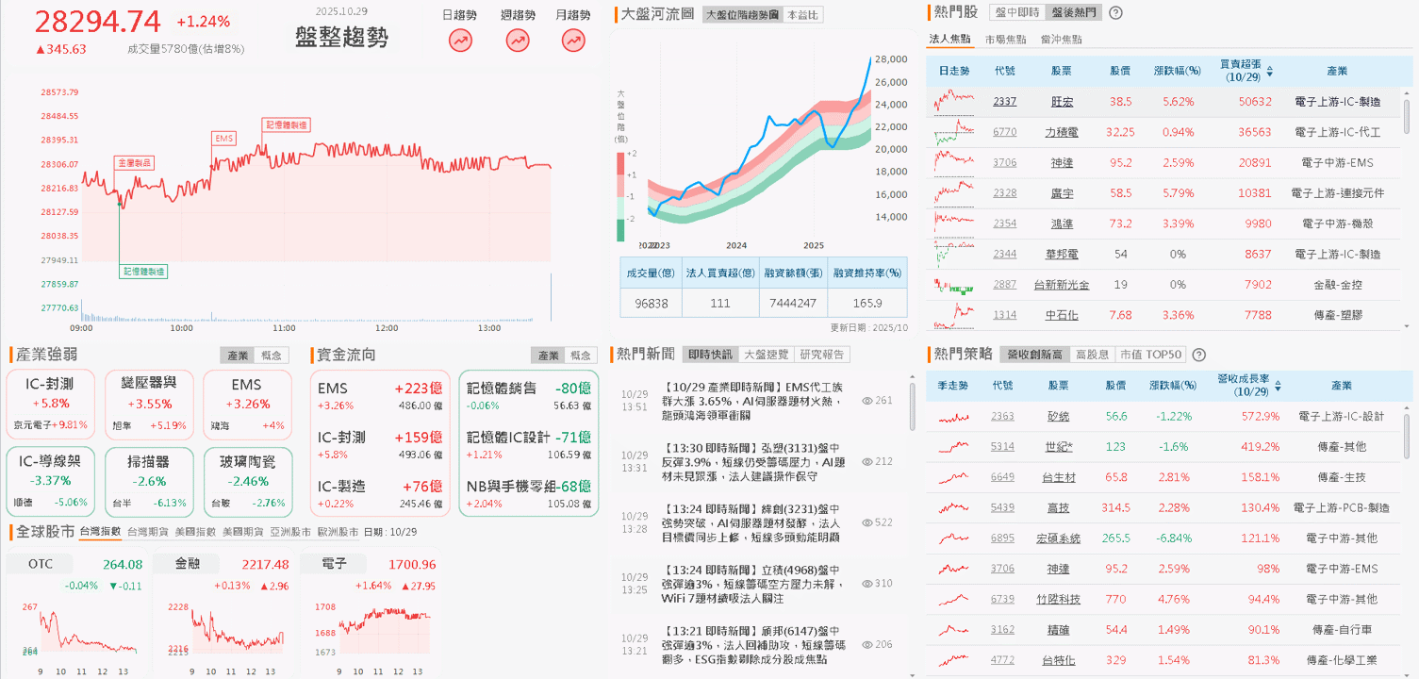Show the 市值 TOP50 strategy tab
1419x679 pixels.
click(x=1149, y=355)
